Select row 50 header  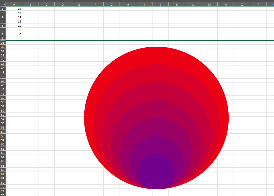tap(3, 102)
